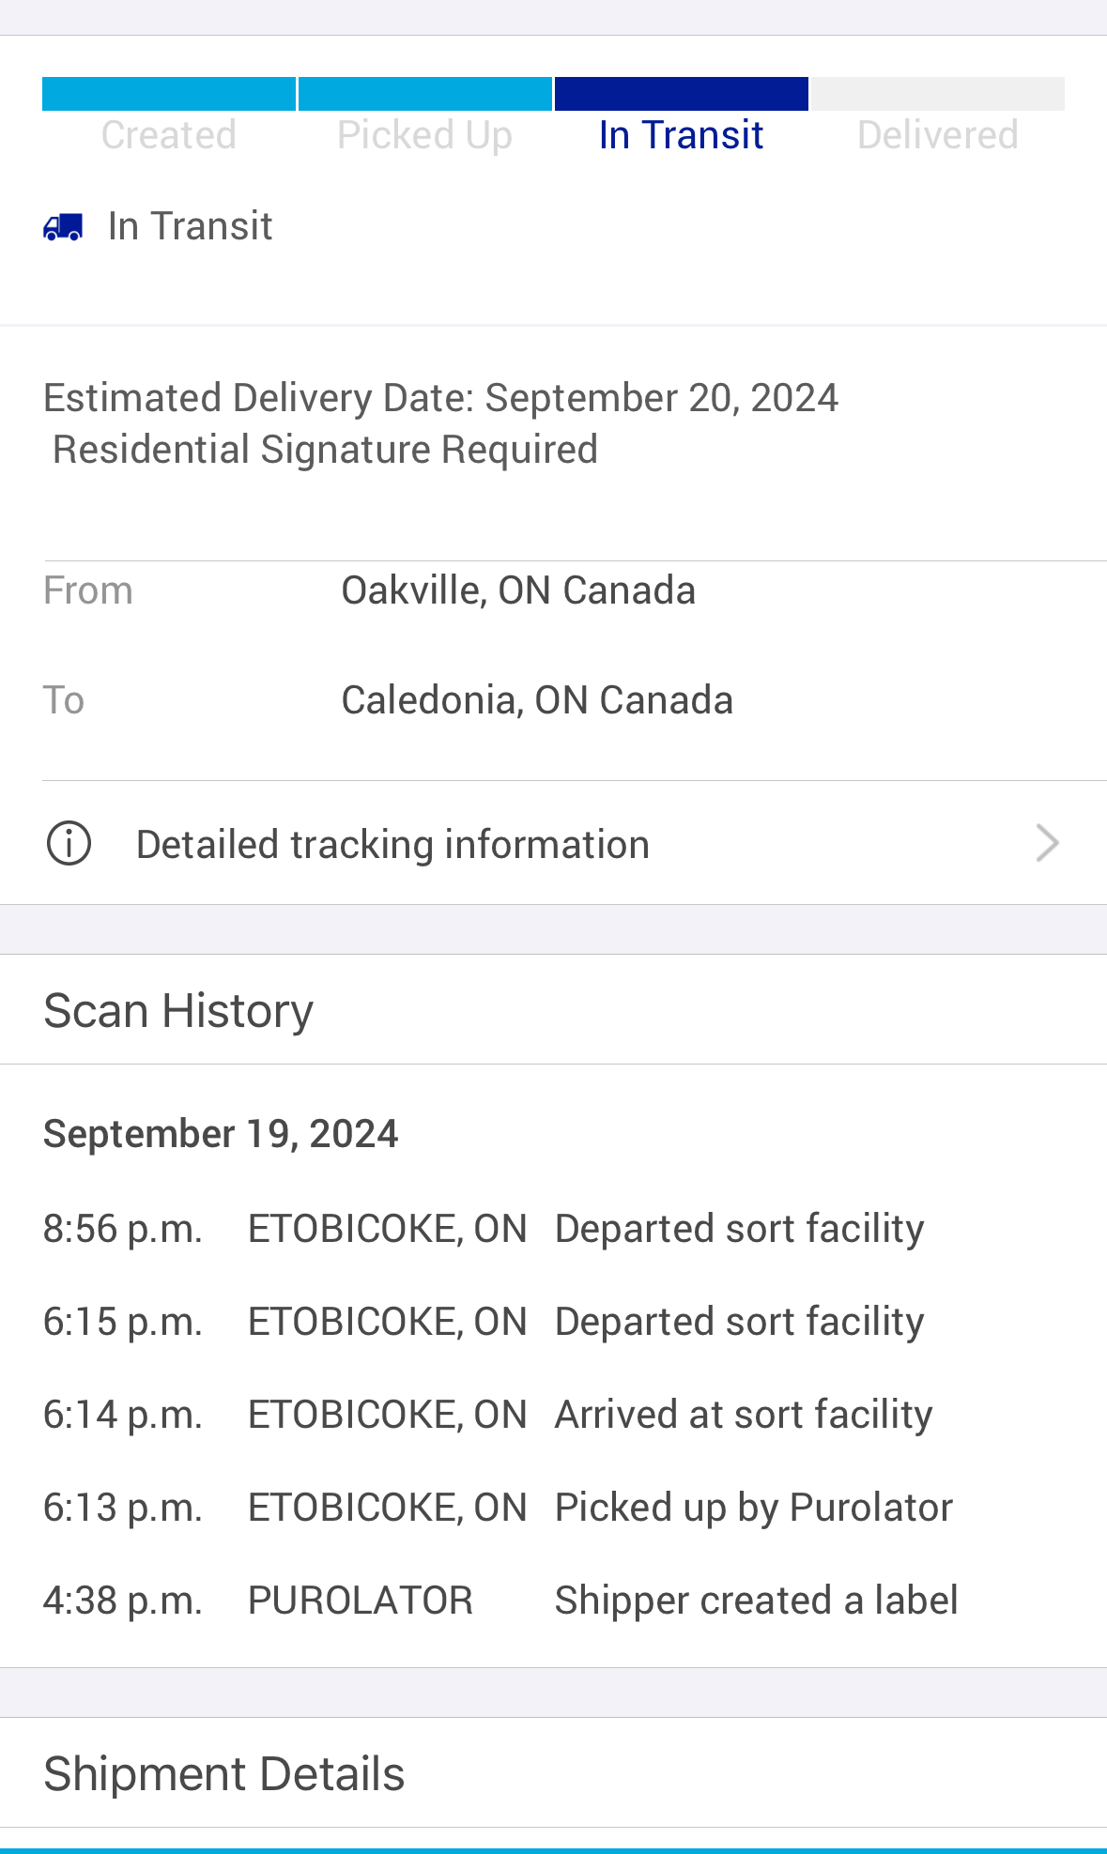Expand detailed tracking with chevron arrow
Viewport: 1107px width, 1854px height.
[1048, 843]
